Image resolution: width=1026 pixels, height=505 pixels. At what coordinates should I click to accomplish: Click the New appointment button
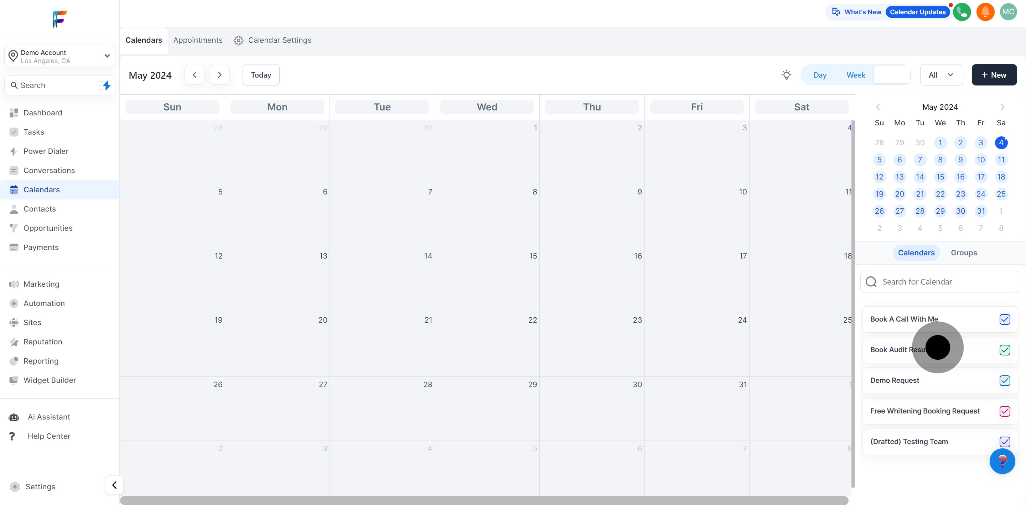tap(994, 75)
